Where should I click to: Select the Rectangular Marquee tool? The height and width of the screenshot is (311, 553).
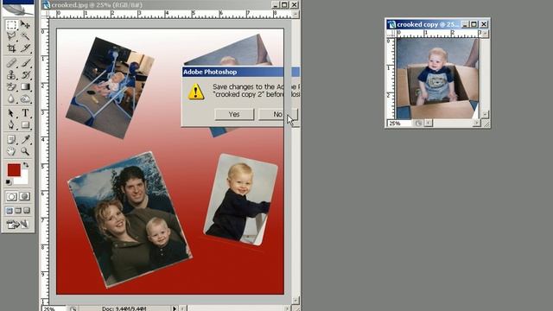point(11,25)
